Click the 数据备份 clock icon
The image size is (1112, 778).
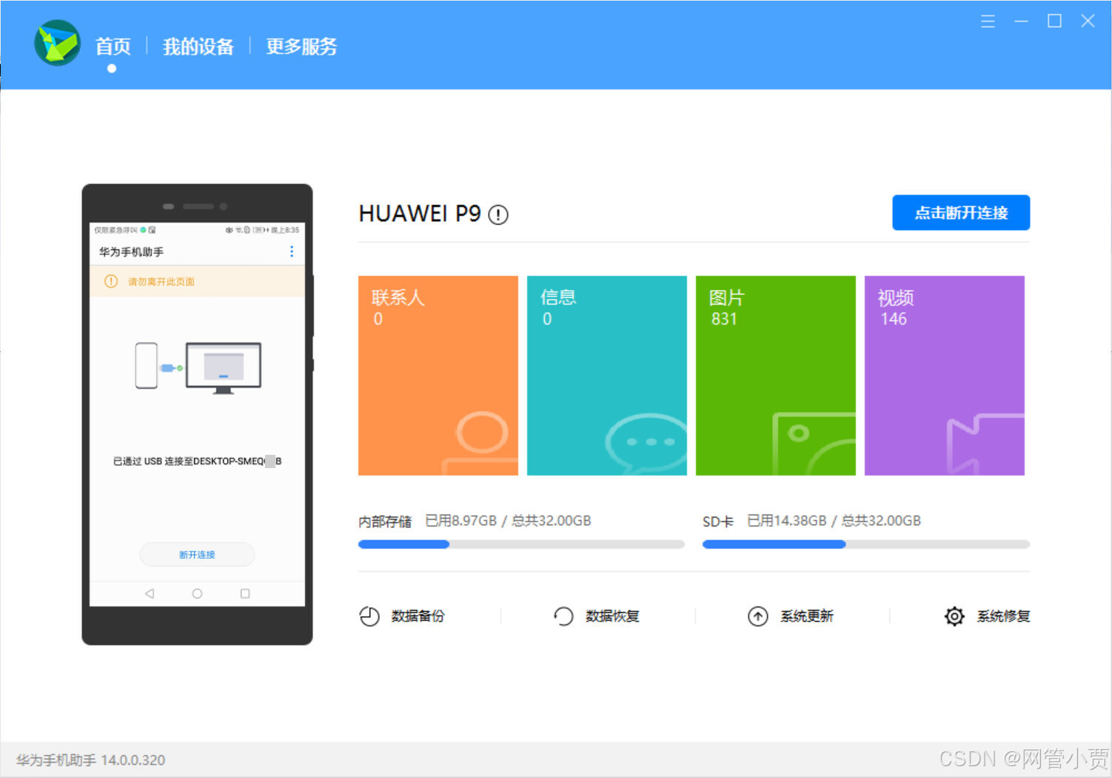tap(369, 616)
